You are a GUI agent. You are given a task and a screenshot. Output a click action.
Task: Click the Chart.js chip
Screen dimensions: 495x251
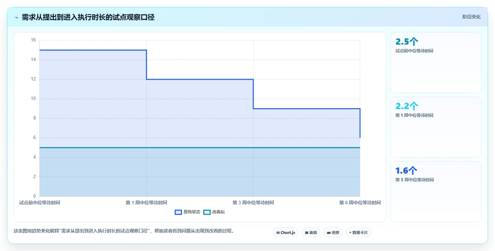(x=286, y=233)
